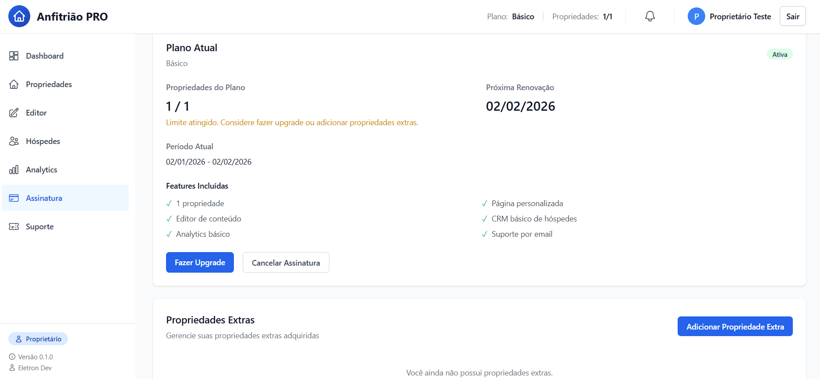The image size is (820, 379).
Task: View Analytics via the bar-chart icon
Action: click(14, 169)
